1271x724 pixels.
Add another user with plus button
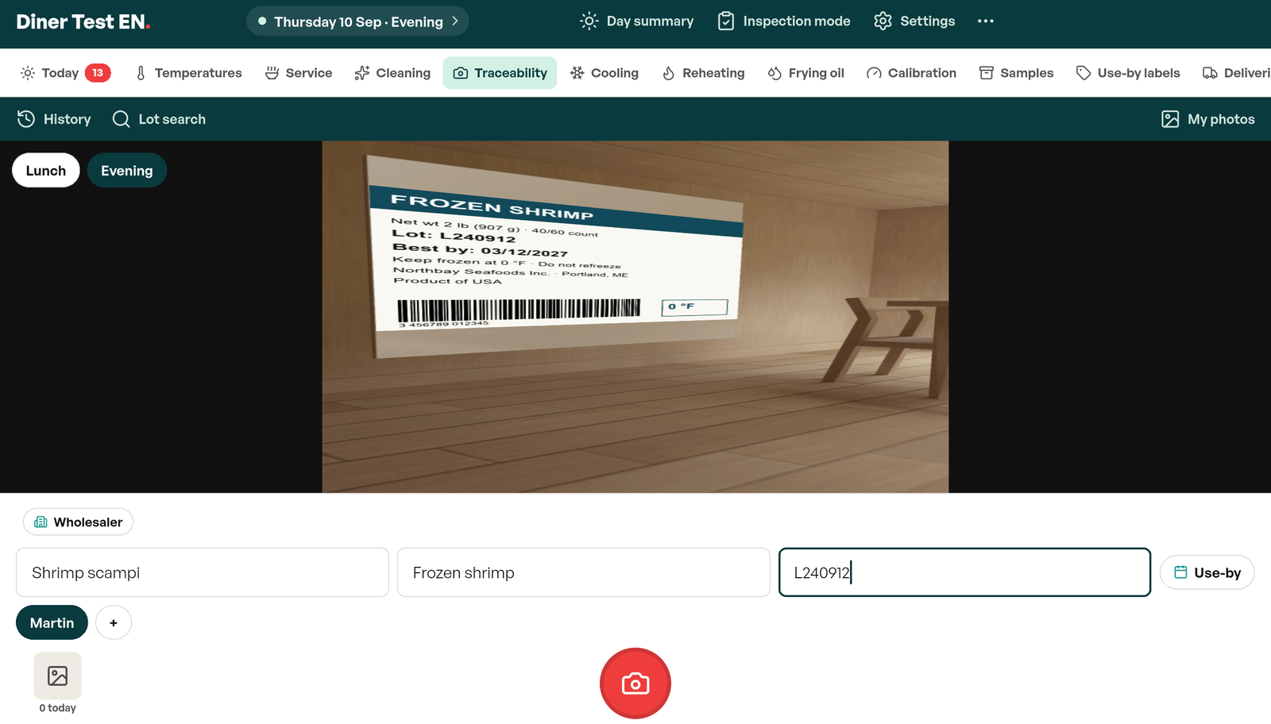click(114, 623)
